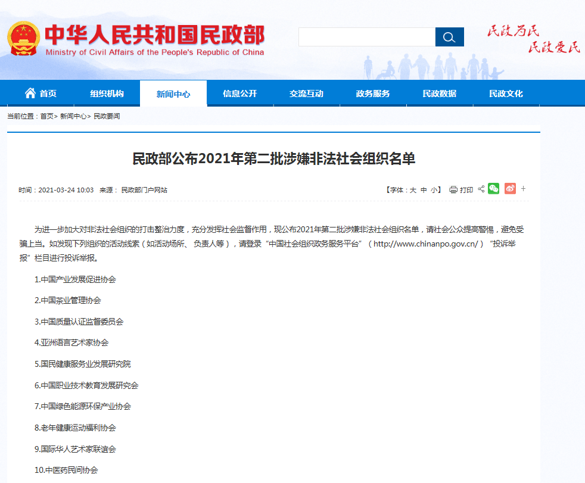Click the publish time 2021-03-24 10:03

tap(66, 190)
